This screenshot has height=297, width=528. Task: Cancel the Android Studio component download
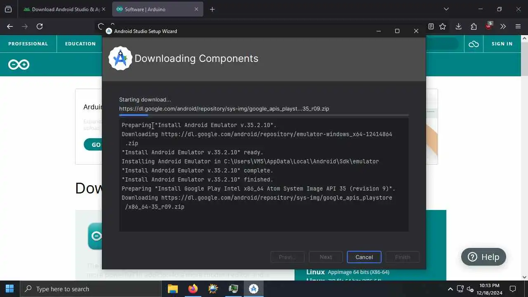tap(364, 257)
